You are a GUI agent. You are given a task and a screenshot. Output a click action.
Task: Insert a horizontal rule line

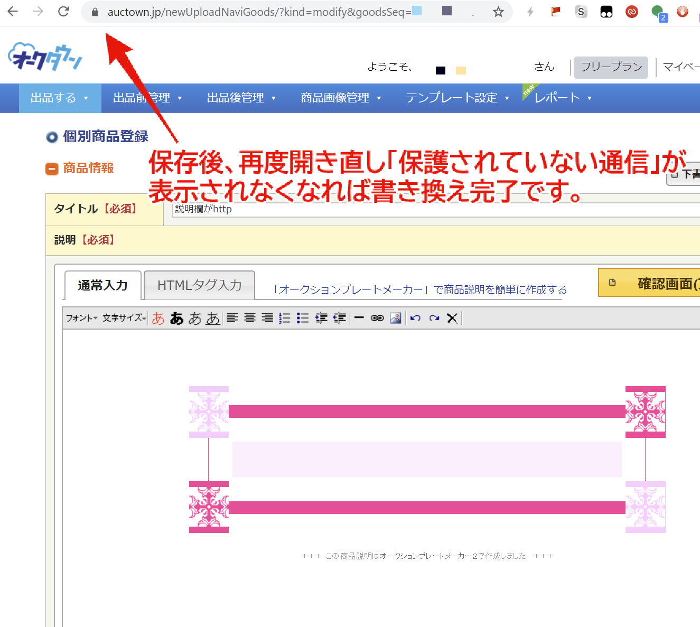(359, 318)
